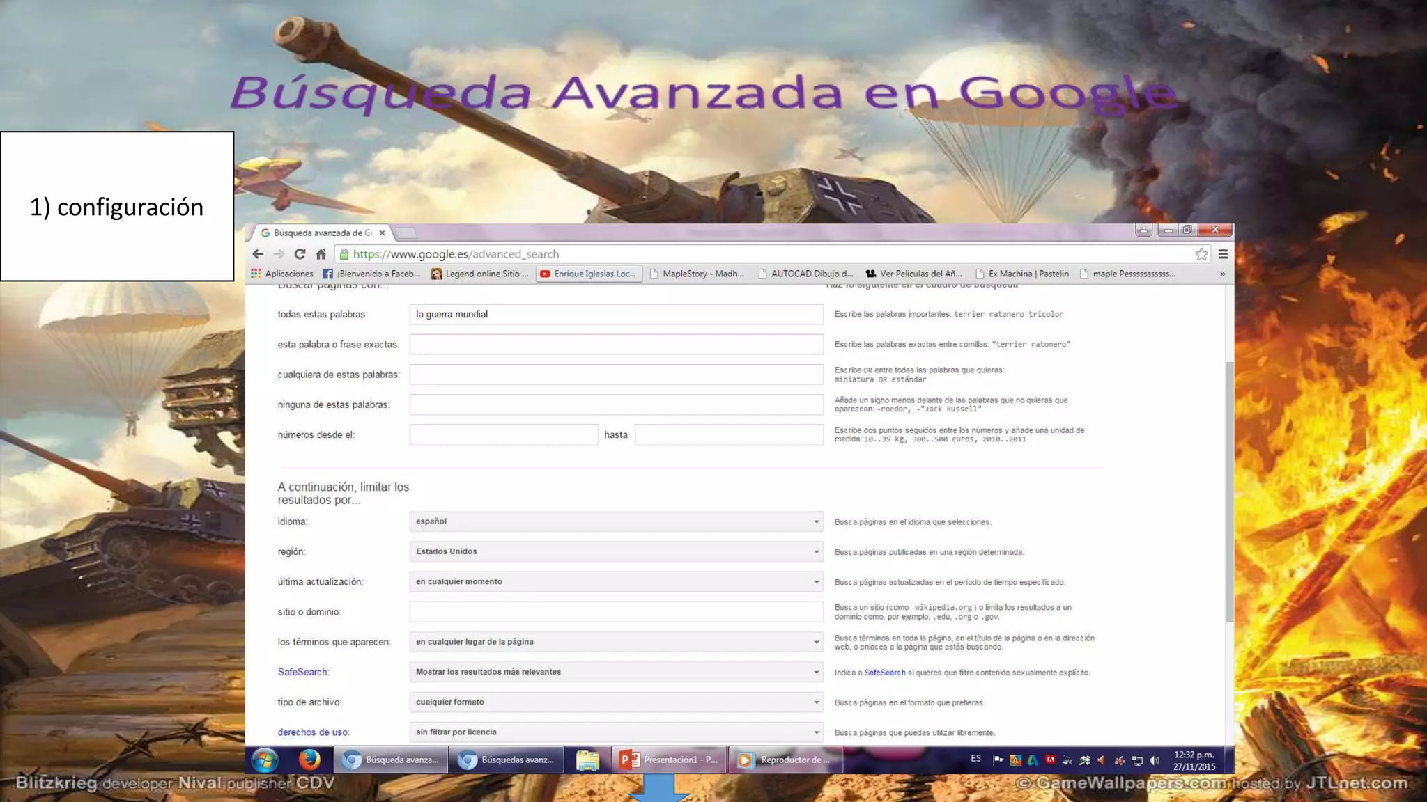
Task: Reload the page with refresh icon
Action: point(300,254)
